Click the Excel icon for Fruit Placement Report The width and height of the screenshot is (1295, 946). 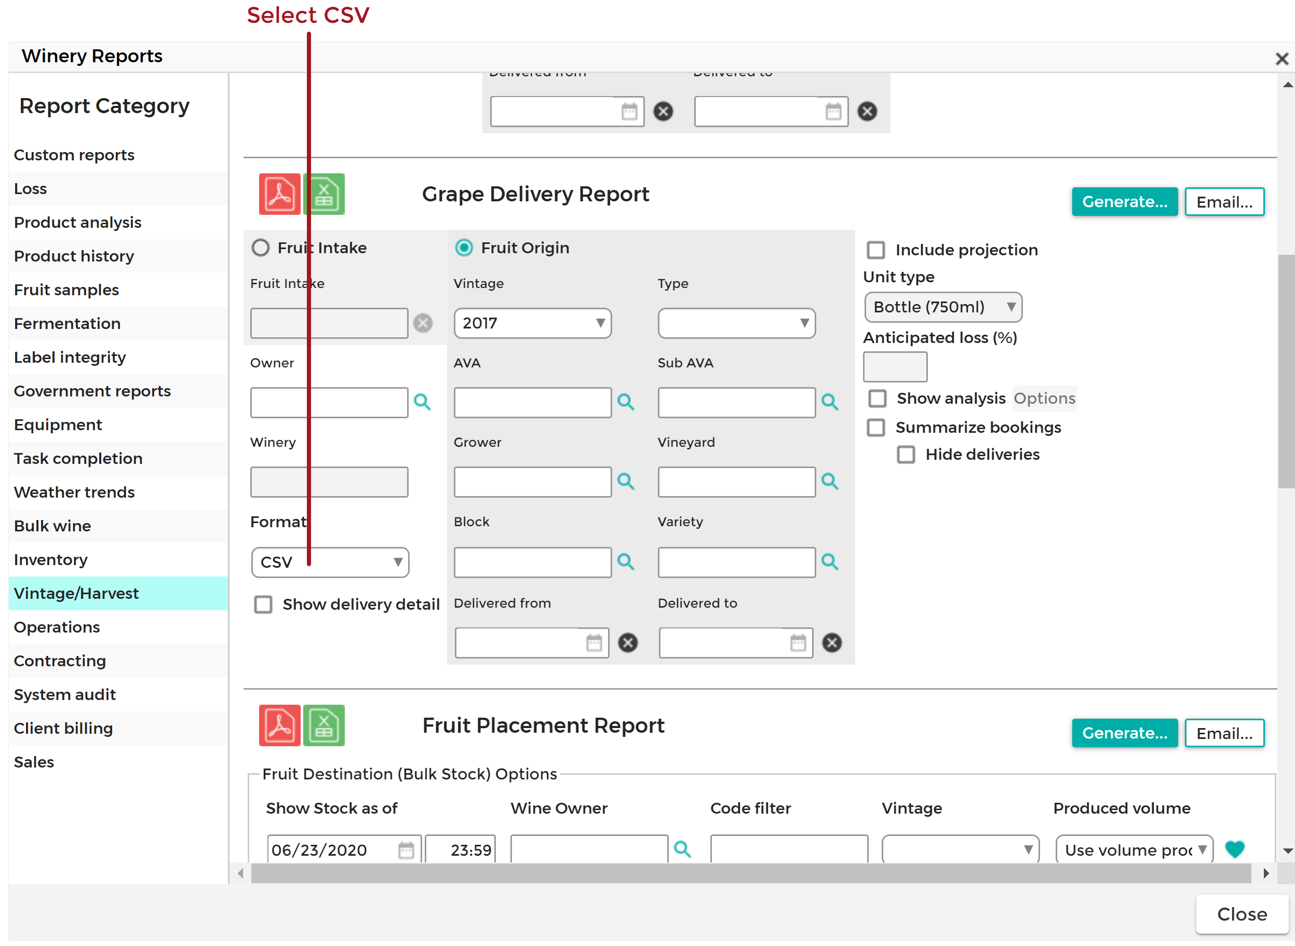coord(325,725)
